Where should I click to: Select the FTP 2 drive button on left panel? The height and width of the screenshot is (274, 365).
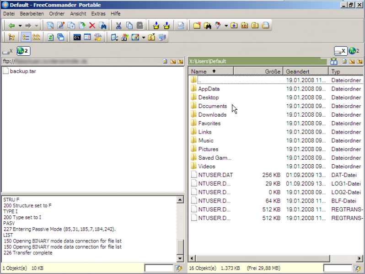pos(23,51)
